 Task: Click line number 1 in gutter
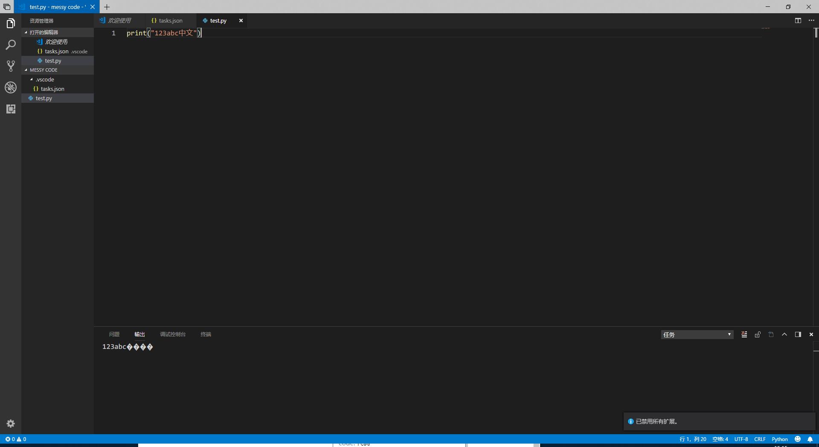point(113,33)
